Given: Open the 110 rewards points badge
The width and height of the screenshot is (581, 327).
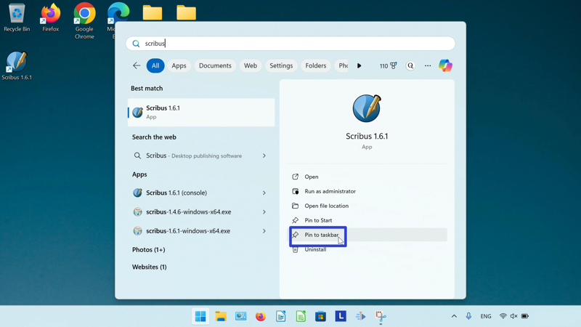Looking at the screenshot, I should tap(388, 65).
